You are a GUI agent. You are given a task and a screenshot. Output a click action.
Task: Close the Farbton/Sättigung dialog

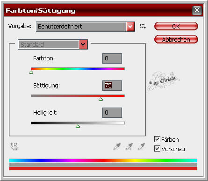197,10
